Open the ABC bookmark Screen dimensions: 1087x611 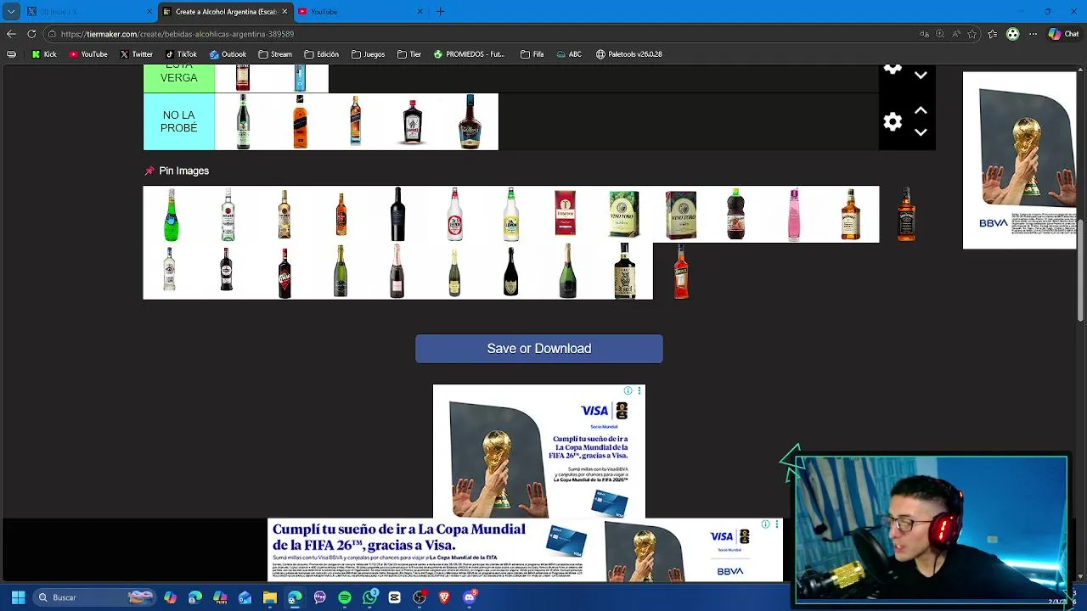(569, 54)
